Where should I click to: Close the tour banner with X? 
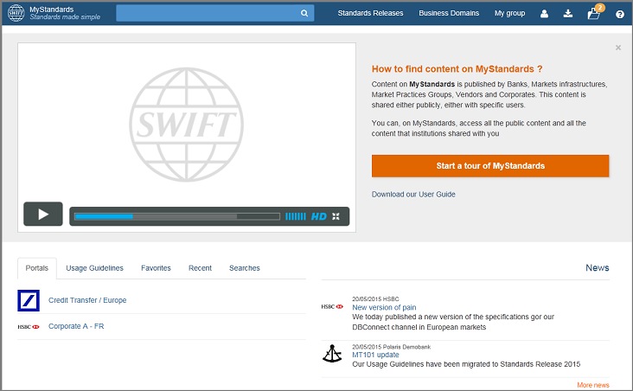click(618, 48)
